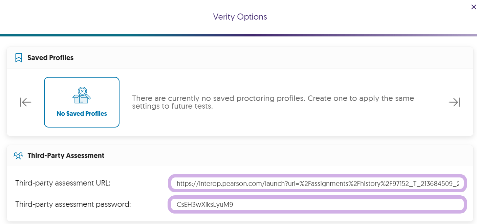The width and height of the screenshot is (477, 224).
Task: Click the gradient divider bar under Verity Options
Action: tap(238, 34)
